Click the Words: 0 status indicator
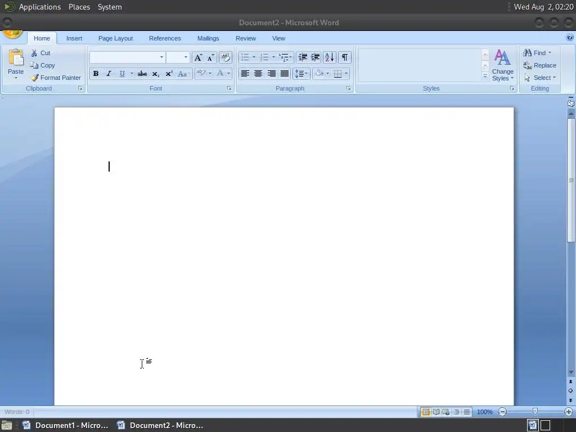The image size is (576, 432). coord(17,412)
